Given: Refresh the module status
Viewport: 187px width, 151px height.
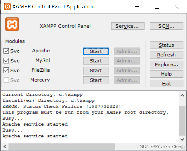Looking at the screenshot, I should pos(166,55).
